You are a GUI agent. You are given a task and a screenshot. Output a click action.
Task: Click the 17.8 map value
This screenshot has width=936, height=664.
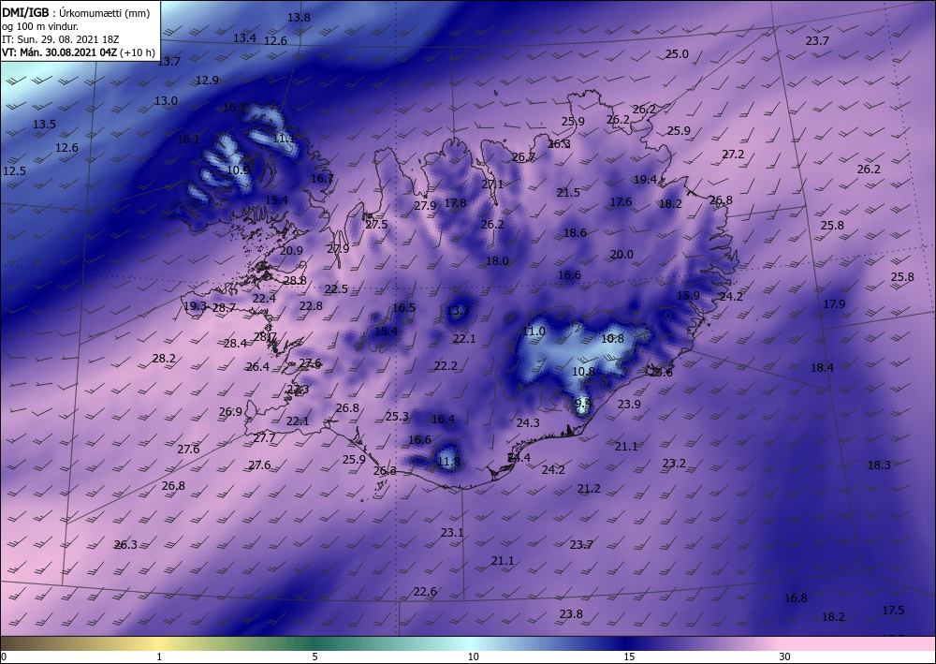pos(455,202)
